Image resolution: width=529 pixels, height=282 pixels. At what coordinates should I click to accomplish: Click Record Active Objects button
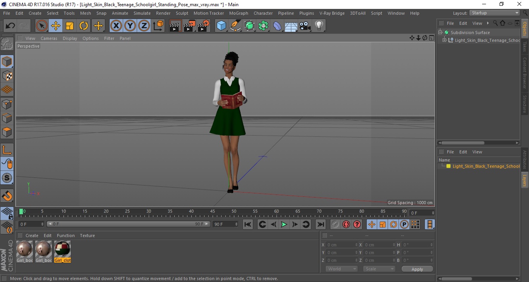pos(335,224)
